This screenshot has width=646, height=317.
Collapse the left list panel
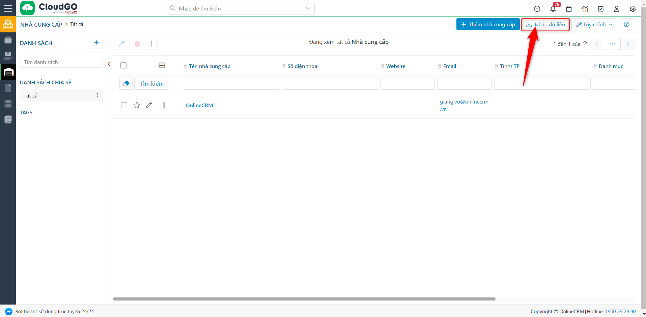(109, 64)
